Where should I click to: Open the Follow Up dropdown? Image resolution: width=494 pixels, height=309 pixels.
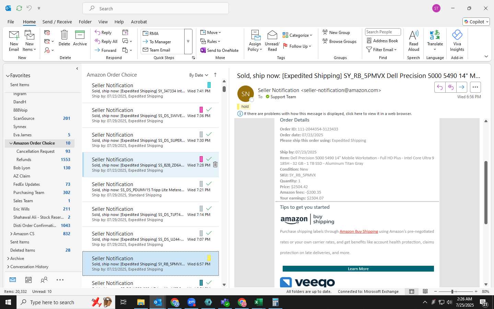[x=297, y=46]
